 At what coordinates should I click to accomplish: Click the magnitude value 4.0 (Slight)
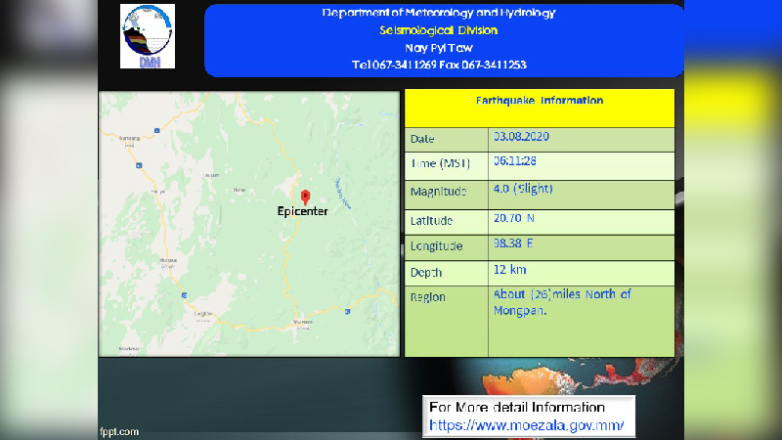tap(523, 189)
